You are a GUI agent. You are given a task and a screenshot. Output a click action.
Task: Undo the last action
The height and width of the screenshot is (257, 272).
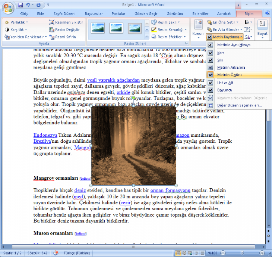pyautogui.click(x=28, y=5)
